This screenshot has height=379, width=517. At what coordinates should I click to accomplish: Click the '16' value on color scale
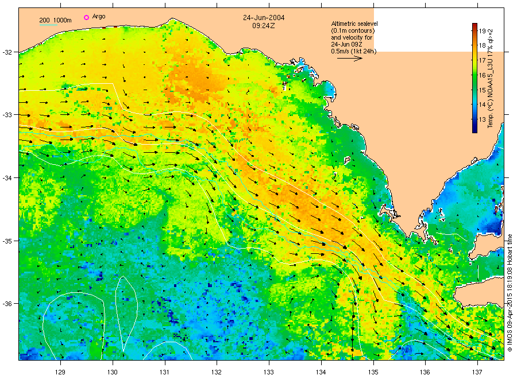tap(483, 75)
